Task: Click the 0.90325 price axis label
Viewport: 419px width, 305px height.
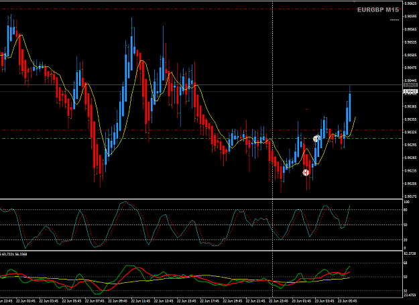Action: tap(411, 132)
